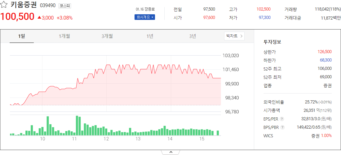Click the WICS 증권 1.00% value
Viewport: 341px width, 155px height.
click(x=321, y=136)
